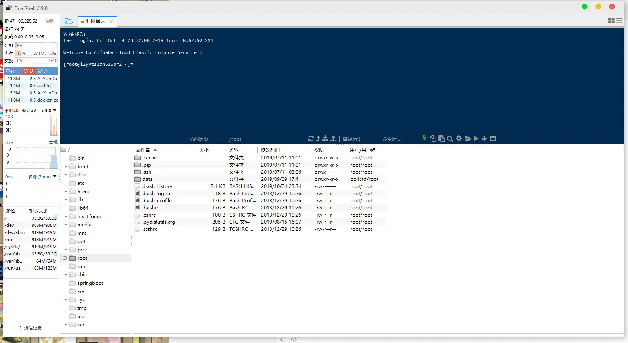Viewport: 628px width, 343px height.
Task: Open terminal settings gear icon
Action: 459,138
